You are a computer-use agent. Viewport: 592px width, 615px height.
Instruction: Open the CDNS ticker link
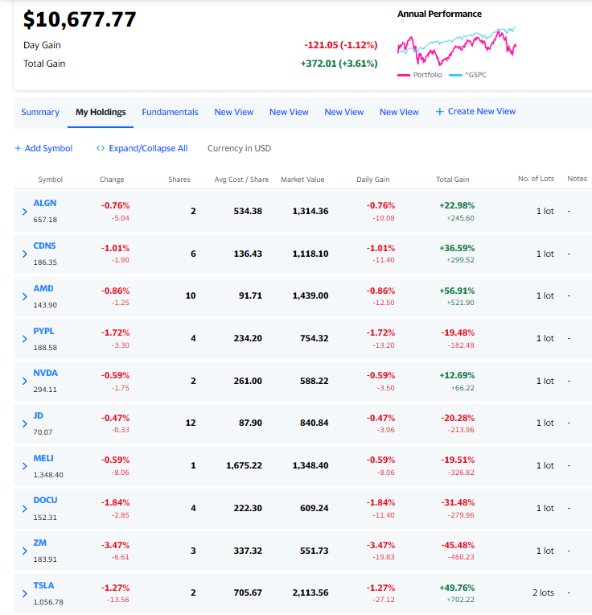[44, 246]
